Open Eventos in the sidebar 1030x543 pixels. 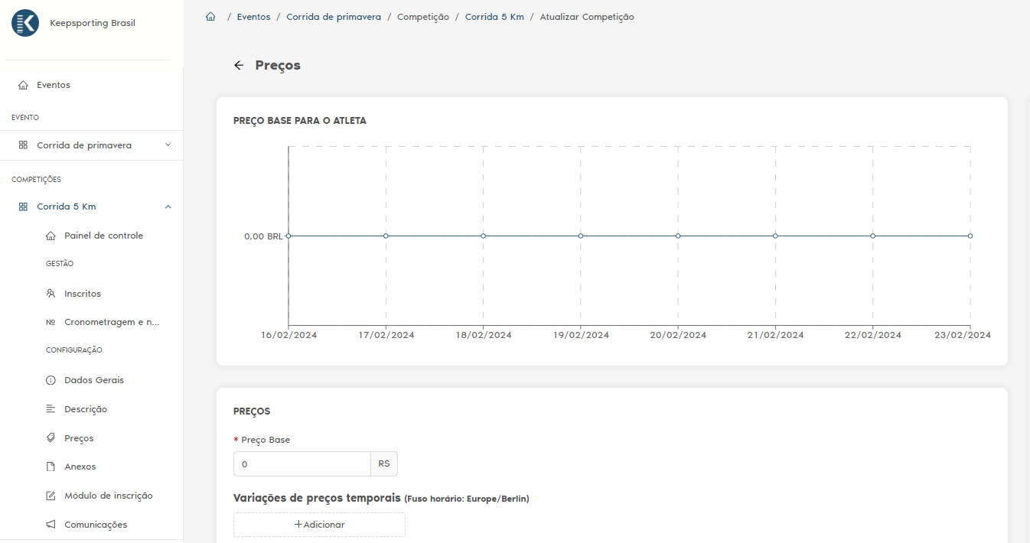tap(53, 85)
